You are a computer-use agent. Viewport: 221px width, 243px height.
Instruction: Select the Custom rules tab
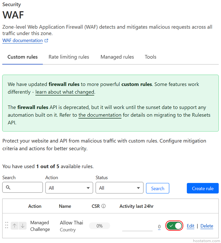(x=22, y=57)
